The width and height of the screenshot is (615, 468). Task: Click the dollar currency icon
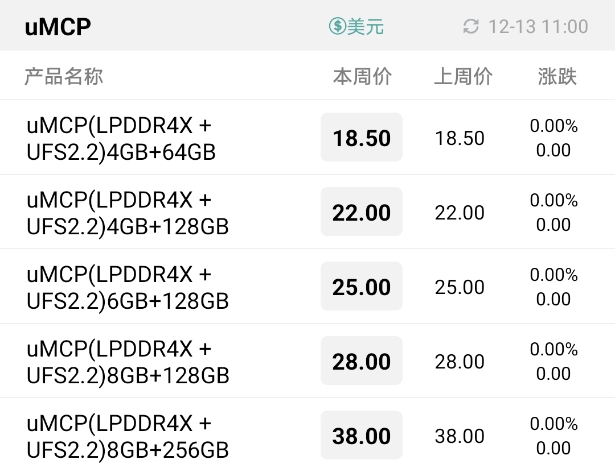337,26
